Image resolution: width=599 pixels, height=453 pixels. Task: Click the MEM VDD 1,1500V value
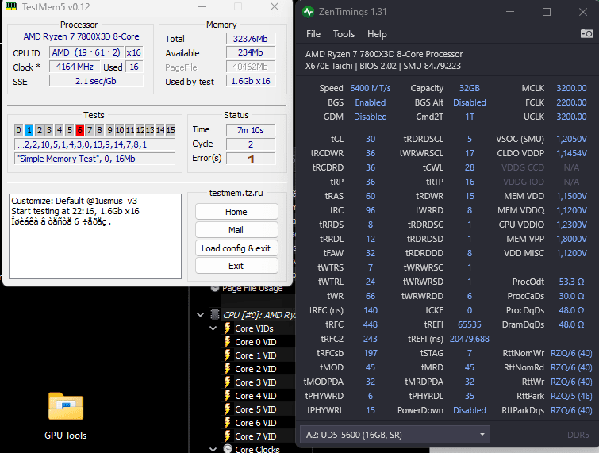[x=571, y=196]
